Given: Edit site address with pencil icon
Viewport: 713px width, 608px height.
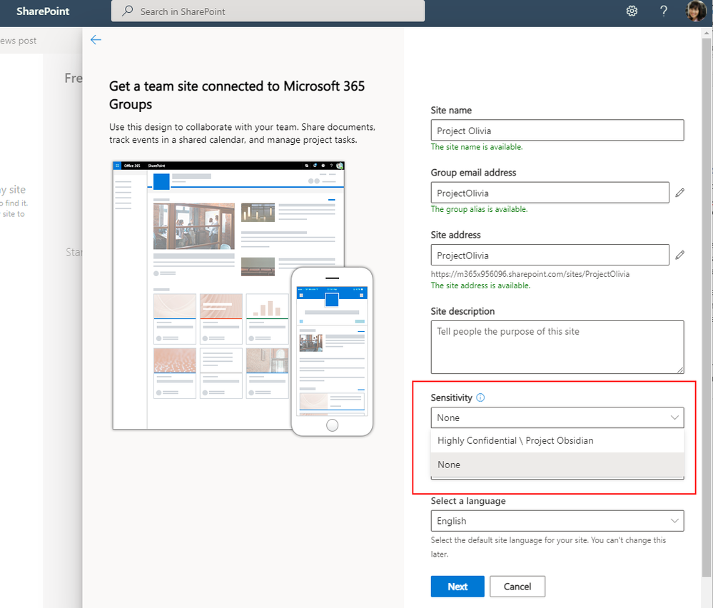Looking at the screenshot, I should point(679,255).
